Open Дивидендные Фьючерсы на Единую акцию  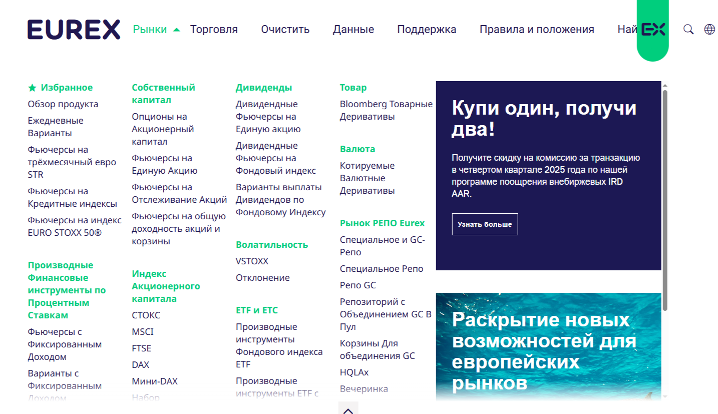[x=268, y=117]
